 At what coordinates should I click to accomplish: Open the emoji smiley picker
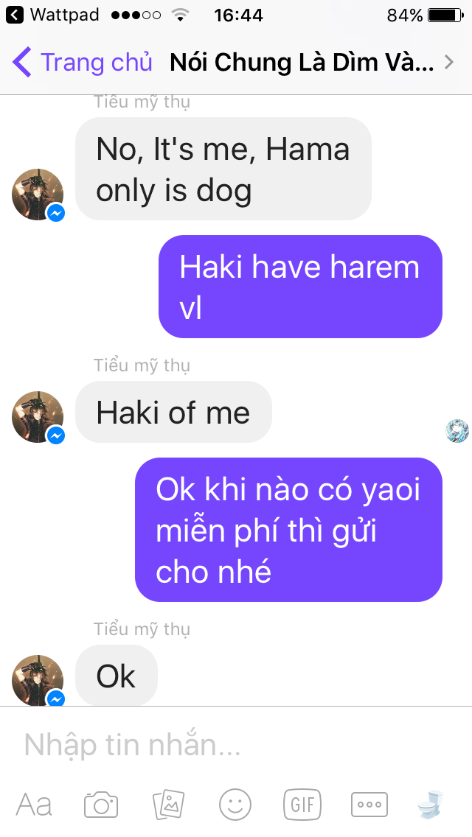click(x=235, y=805)
